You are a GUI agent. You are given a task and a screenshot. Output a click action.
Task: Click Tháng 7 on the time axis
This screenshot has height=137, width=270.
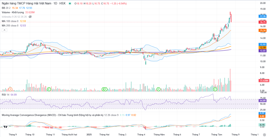(x=196, y=134)
